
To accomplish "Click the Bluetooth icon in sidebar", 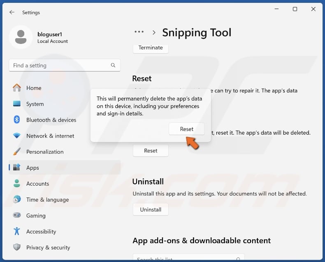I will coord(17,120).
